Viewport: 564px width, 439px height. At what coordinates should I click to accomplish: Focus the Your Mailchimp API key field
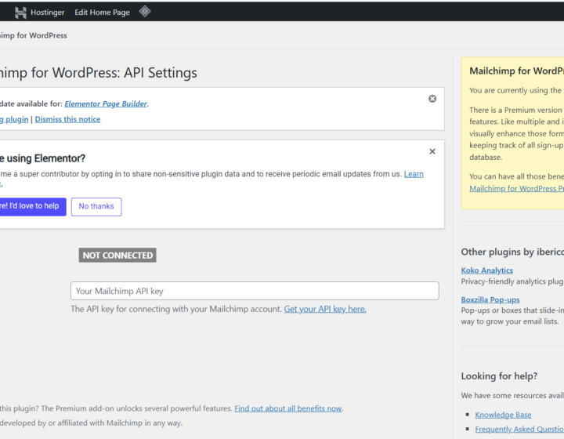pyautogui.click(x=255, y=291)
